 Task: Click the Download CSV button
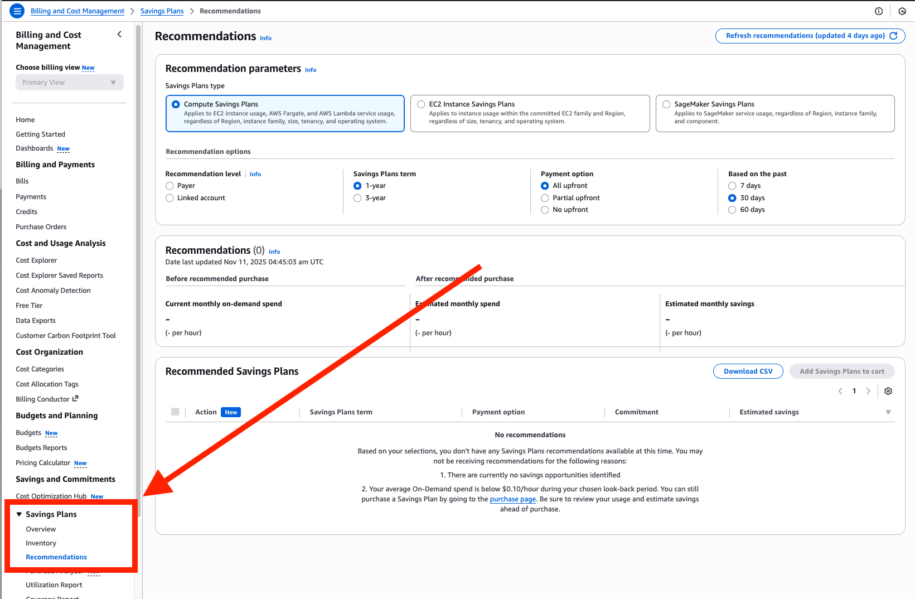(748, 371)
